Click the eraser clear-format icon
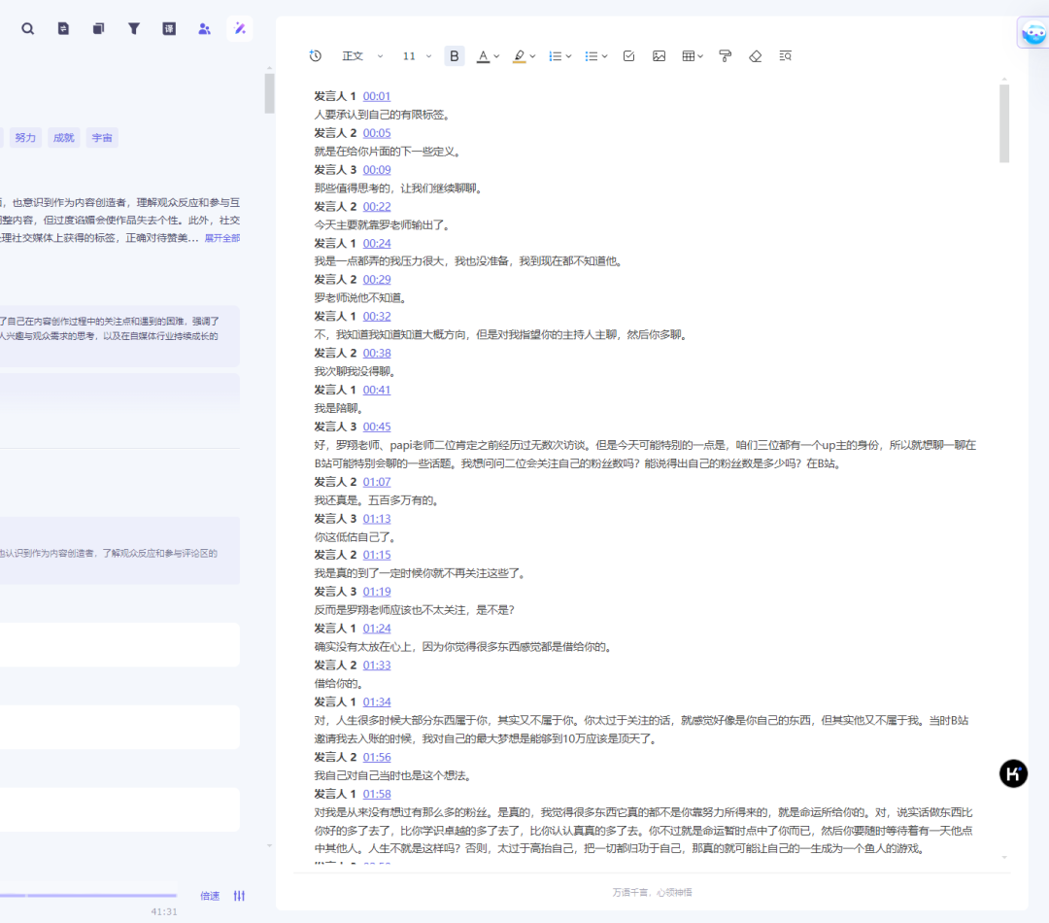 (756, 56)
